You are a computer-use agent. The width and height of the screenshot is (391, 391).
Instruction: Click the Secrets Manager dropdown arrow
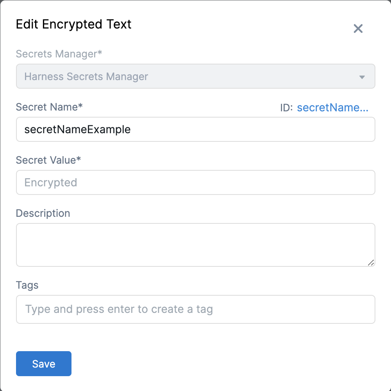click(x=362, y=77)
